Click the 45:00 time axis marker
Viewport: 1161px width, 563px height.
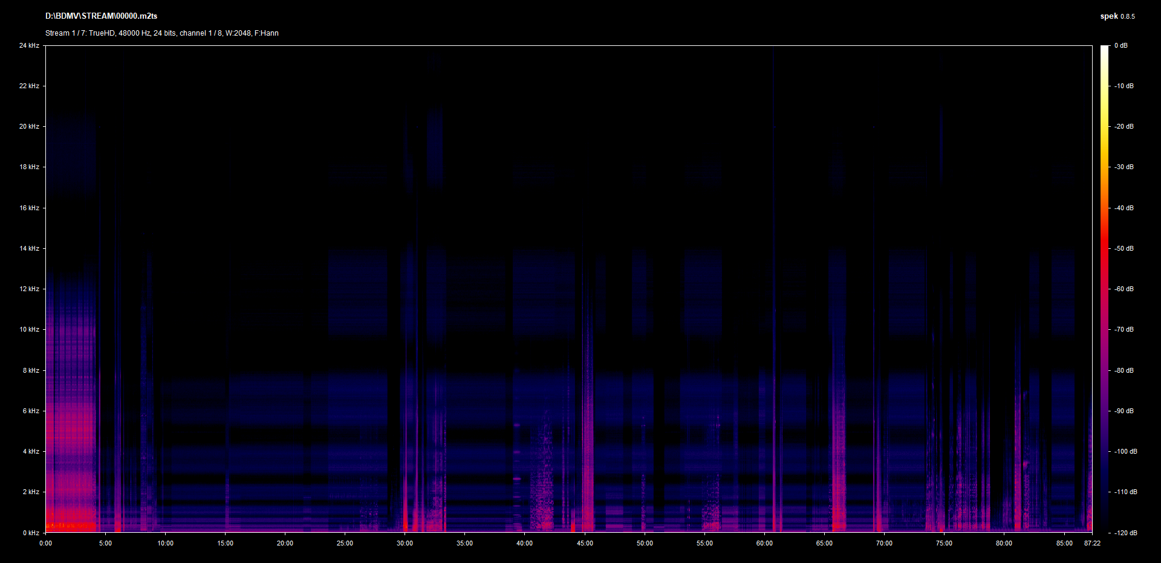pyautogui.click(x=585, y=543)
